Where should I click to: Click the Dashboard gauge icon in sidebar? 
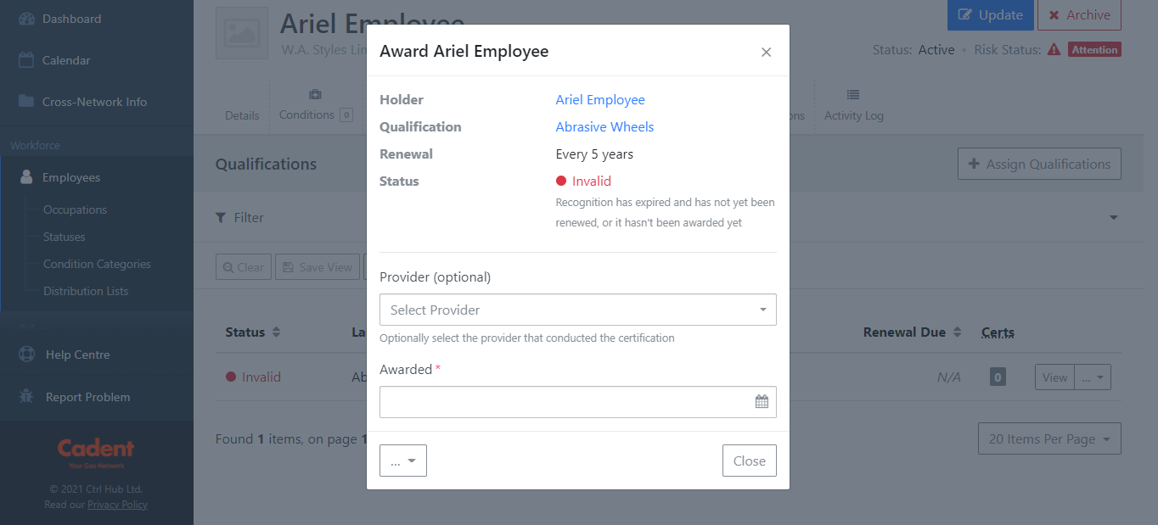(26, 19)
